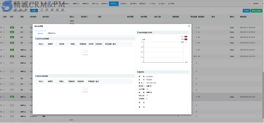264x123 pixels.
Task: Open the filter dropdown left of the search box
Action: coord(7,10)
